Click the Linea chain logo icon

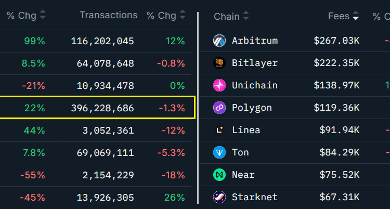tap(219, 130)
